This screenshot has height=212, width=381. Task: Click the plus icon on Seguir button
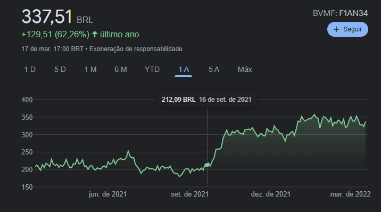(x=336, y=29)
